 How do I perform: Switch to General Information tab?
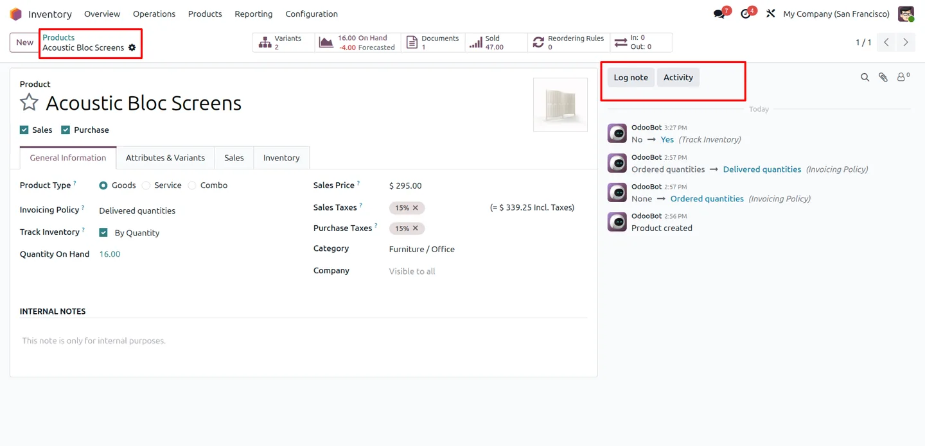click(68, 158)
